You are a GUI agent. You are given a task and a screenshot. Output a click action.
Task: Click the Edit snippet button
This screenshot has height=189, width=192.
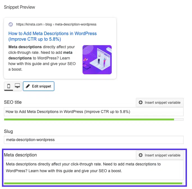pyautogui.click(x=38, y=86)
